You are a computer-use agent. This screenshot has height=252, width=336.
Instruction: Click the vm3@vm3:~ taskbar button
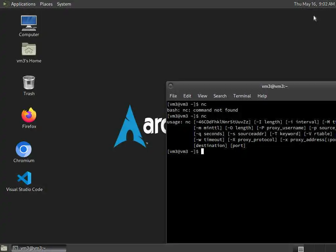pyautogui.click(x=39, y=248)
